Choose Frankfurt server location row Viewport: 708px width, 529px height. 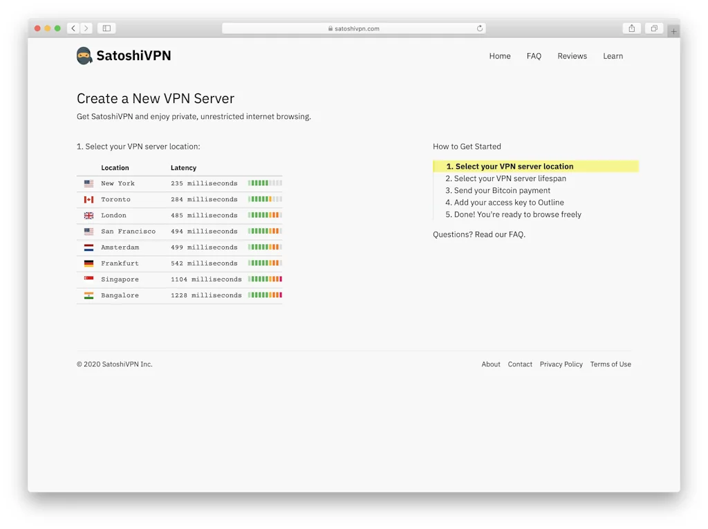pyautogui.click(x=120, y=263)
